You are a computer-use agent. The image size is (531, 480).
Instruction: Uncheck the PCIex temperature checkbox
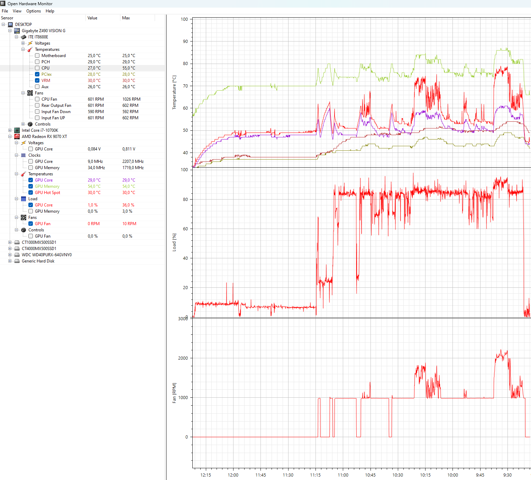tap(37, 74)
